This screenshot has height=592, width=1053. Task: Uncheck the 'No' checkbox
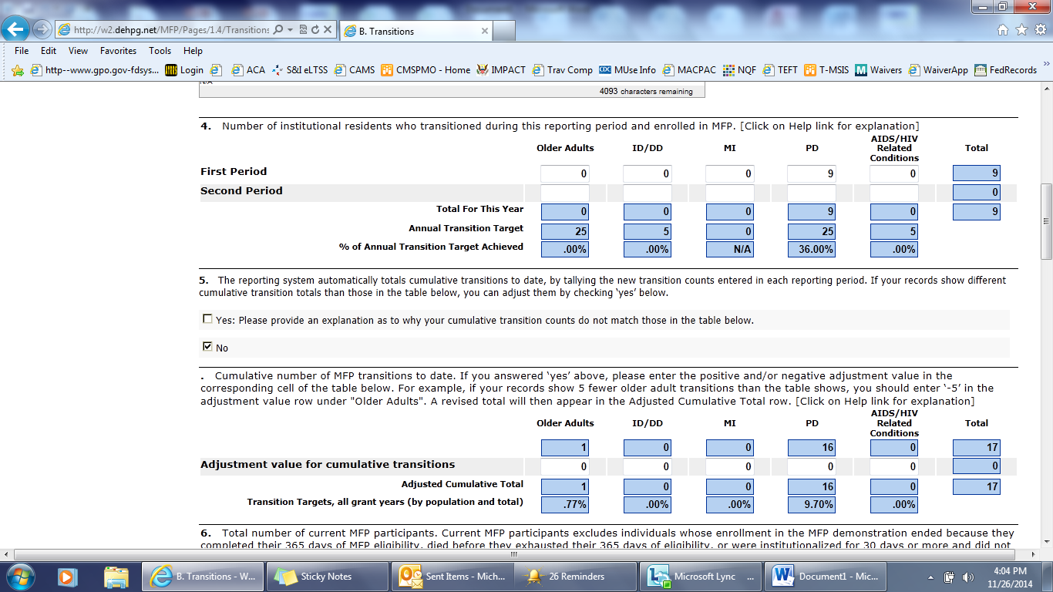pyautogui.click(x=207, y=347)
